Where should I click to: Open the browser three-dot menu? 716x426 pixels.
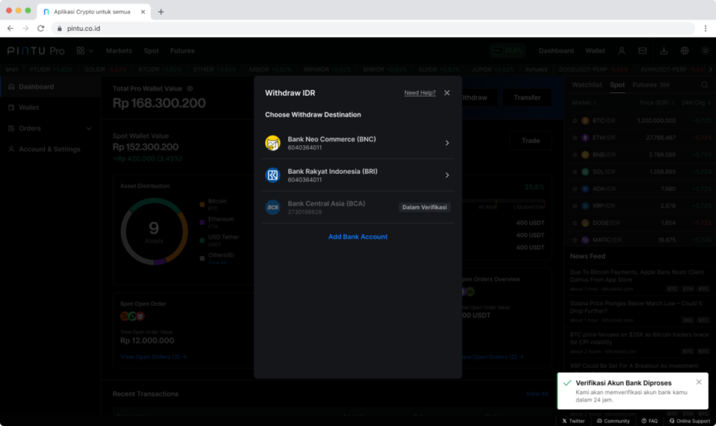(x=706, y=28)
